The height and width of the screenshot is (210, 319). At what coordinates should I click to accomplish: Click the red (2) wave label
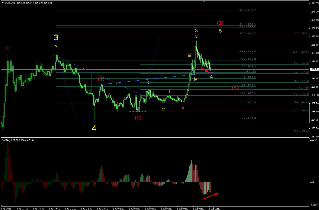tap(138, 118)
